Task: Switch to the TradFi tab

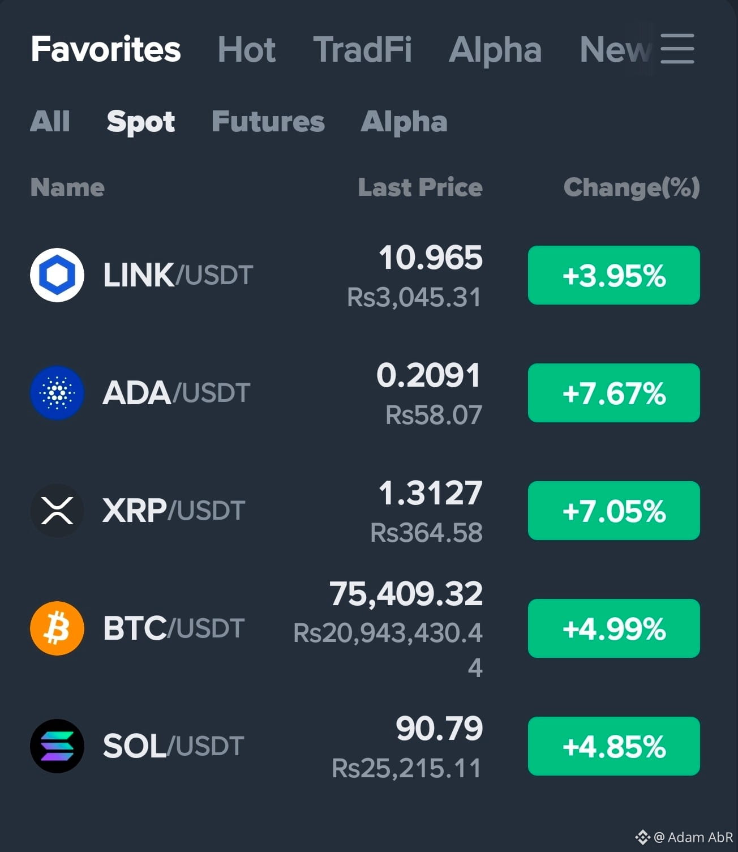Action: [363, 49]
